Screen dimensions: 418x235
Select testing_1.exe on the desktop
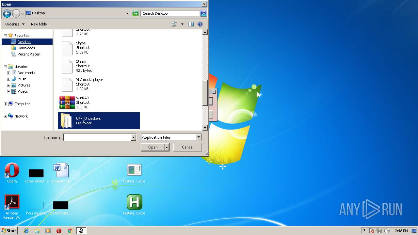134,173
